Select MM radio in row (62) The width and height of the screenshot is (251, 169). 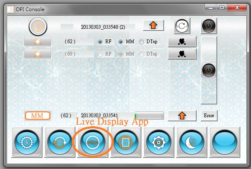pyautogui.click(x=121, y=42)
